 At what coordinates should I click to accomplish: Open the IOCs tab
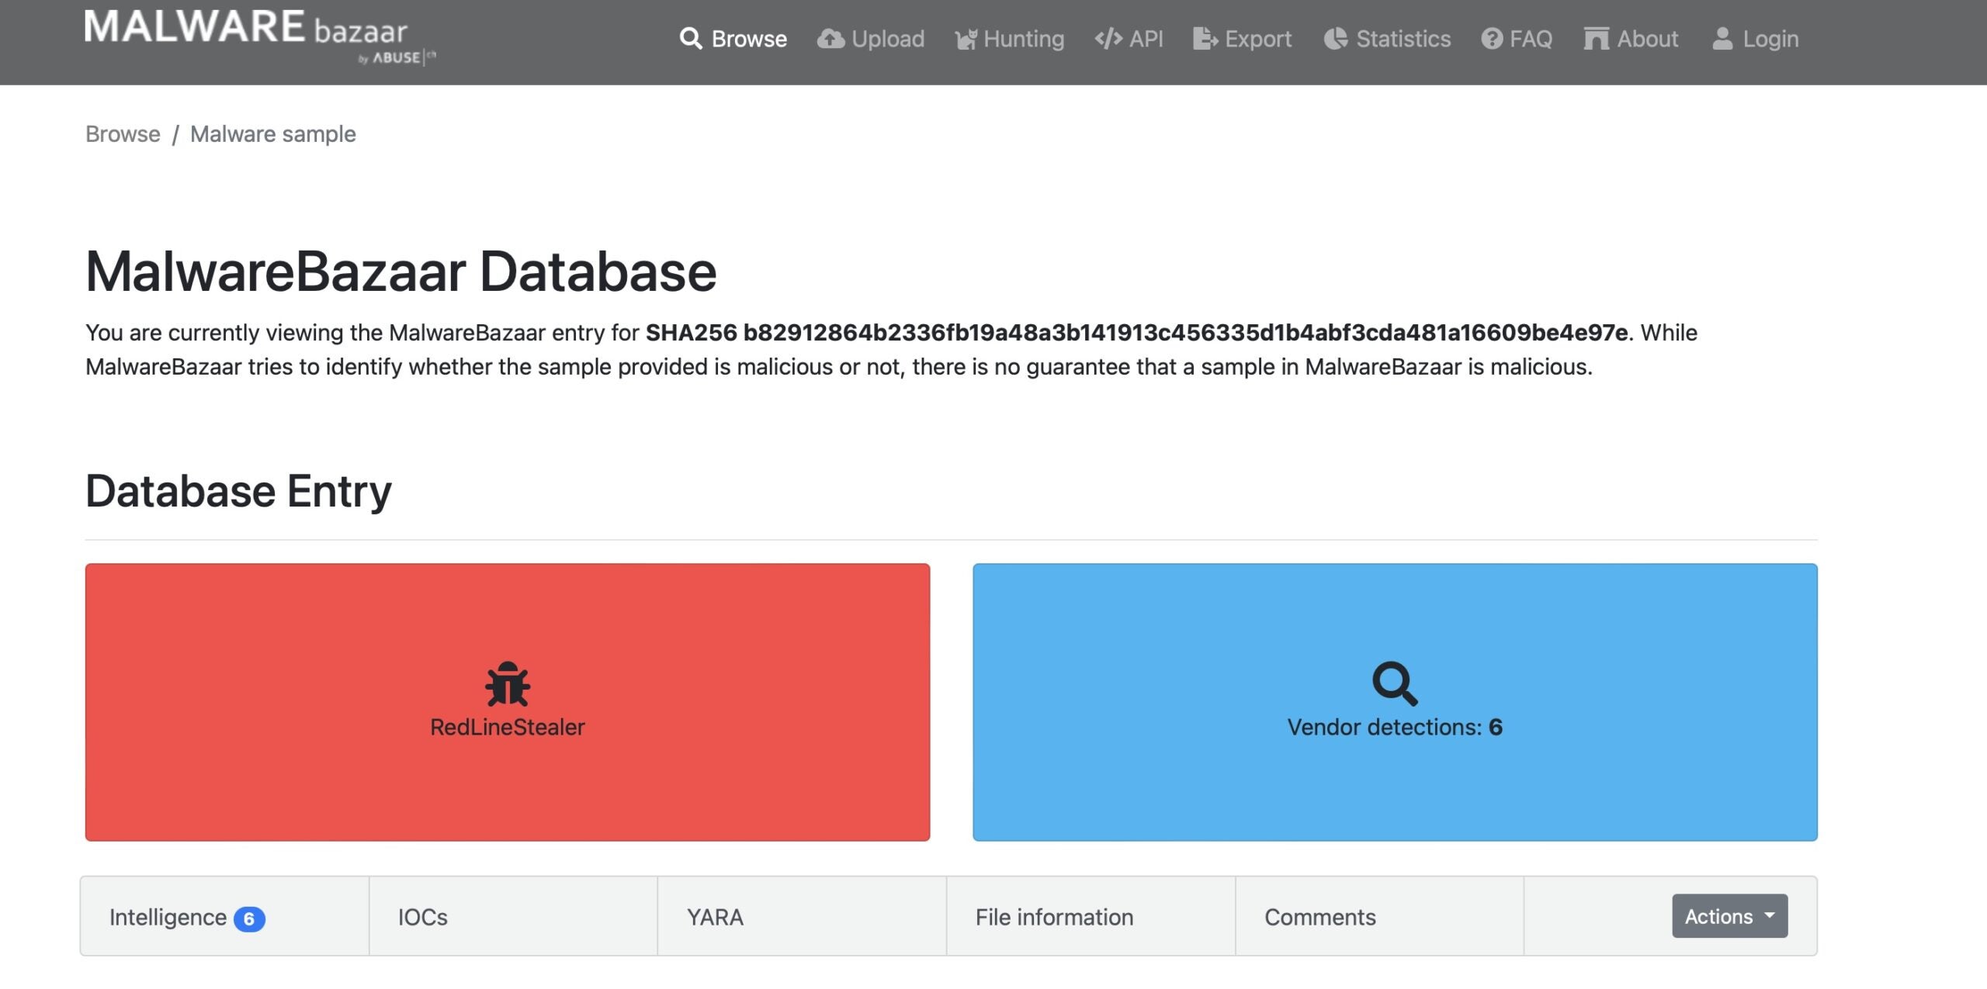[x=423, y=917]
